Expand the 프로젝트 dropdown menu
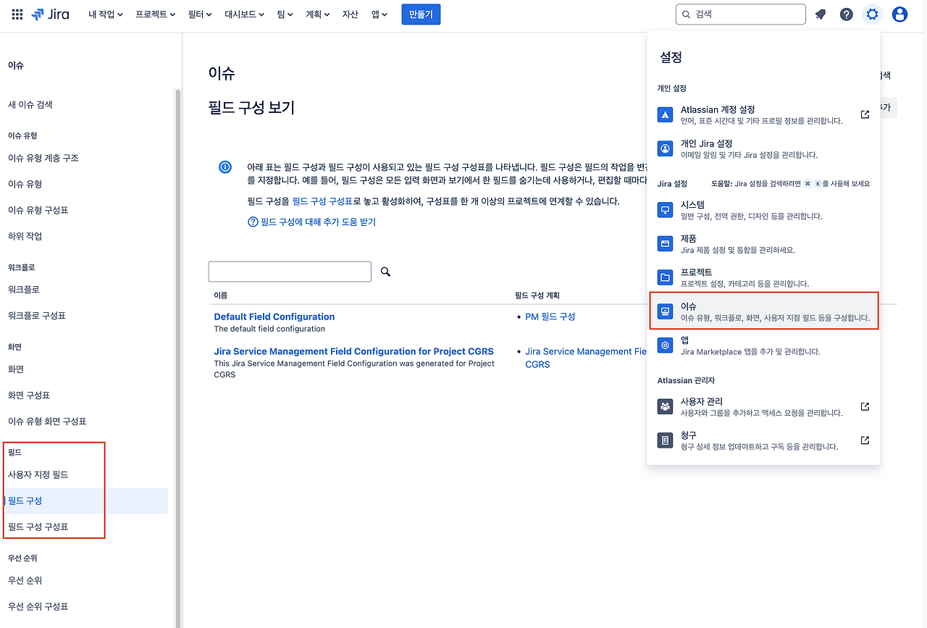The width and height of the screenshot is (927, 628). coord(154,14)
